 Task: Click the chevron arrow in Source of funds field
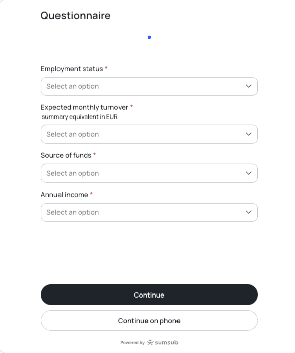(x=249, y=173)
